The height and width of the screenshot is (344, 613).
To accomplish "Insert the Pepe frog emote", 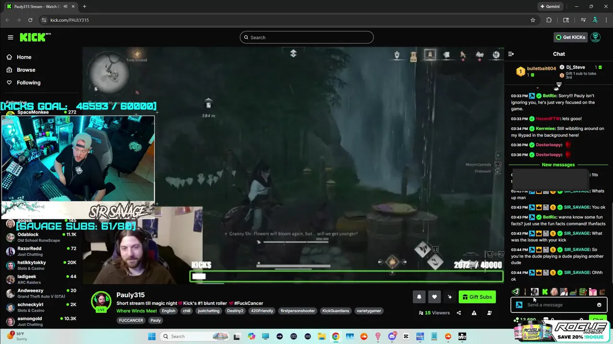I will coord(583,291).
